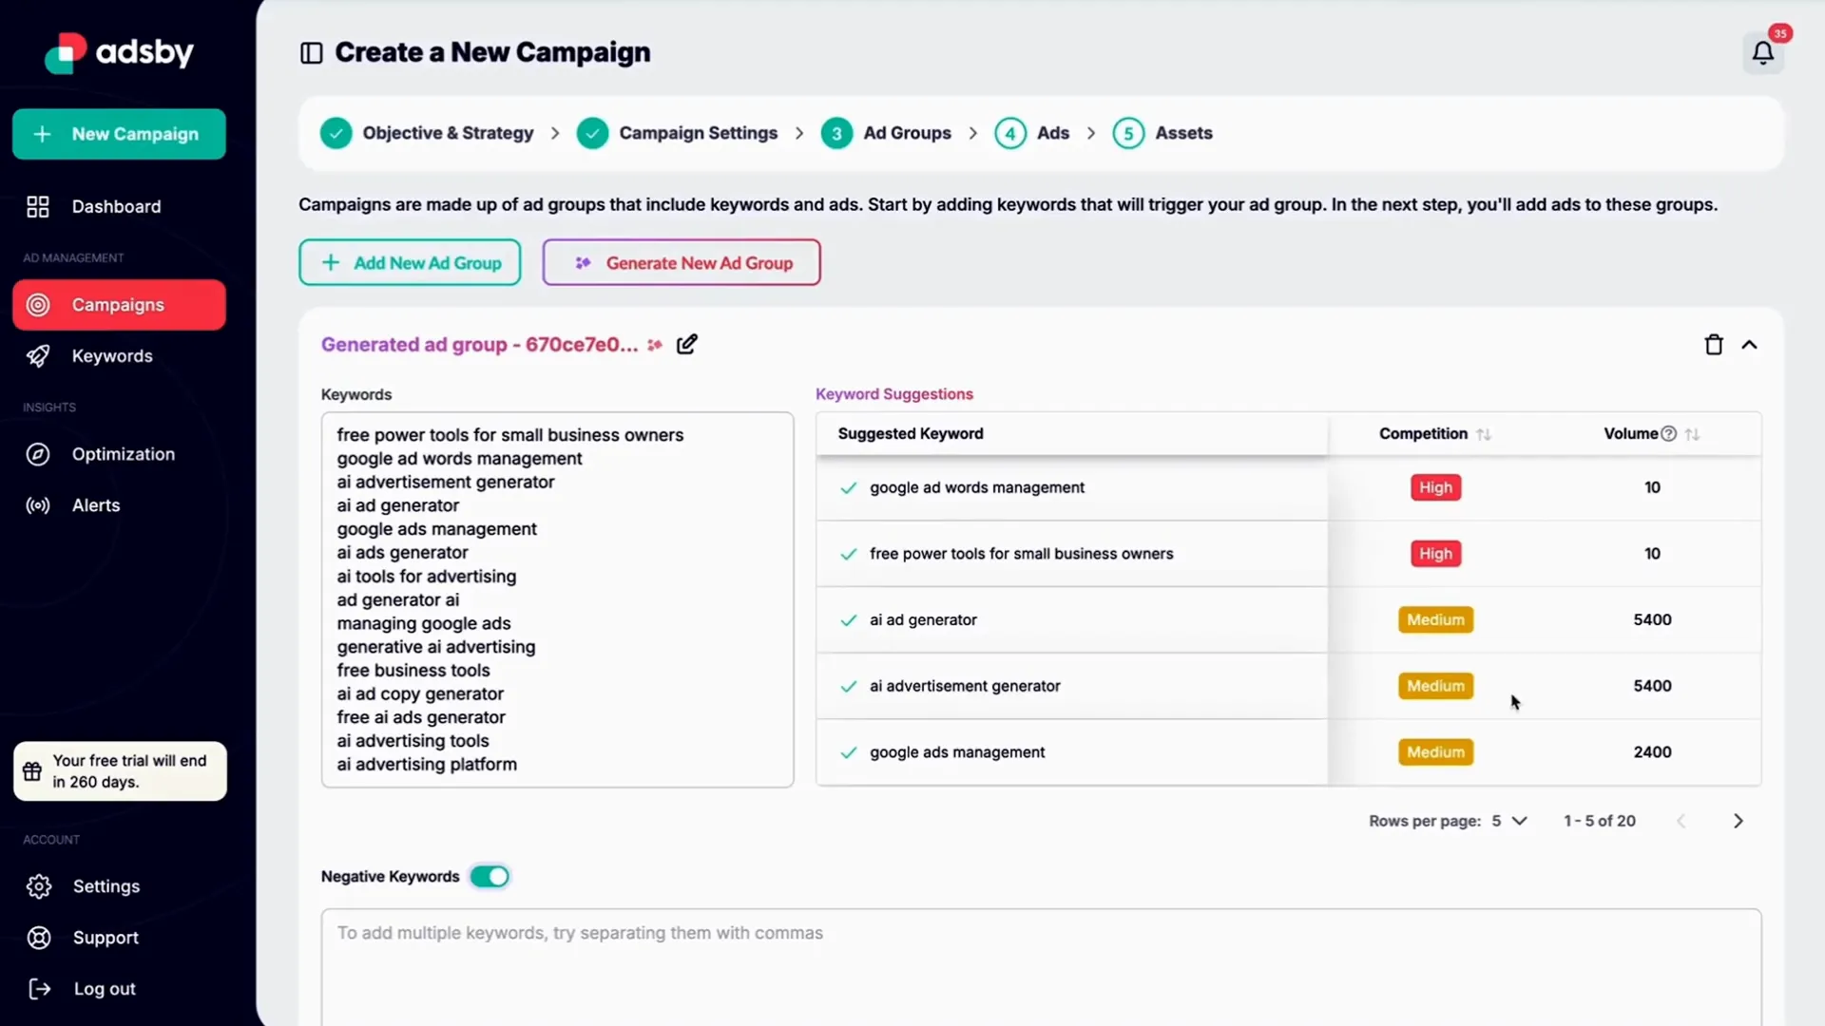The width and height of the screenshot is (1825, 1026).
Task: Click Generate New Ad Group button
Action: point(683,263)
